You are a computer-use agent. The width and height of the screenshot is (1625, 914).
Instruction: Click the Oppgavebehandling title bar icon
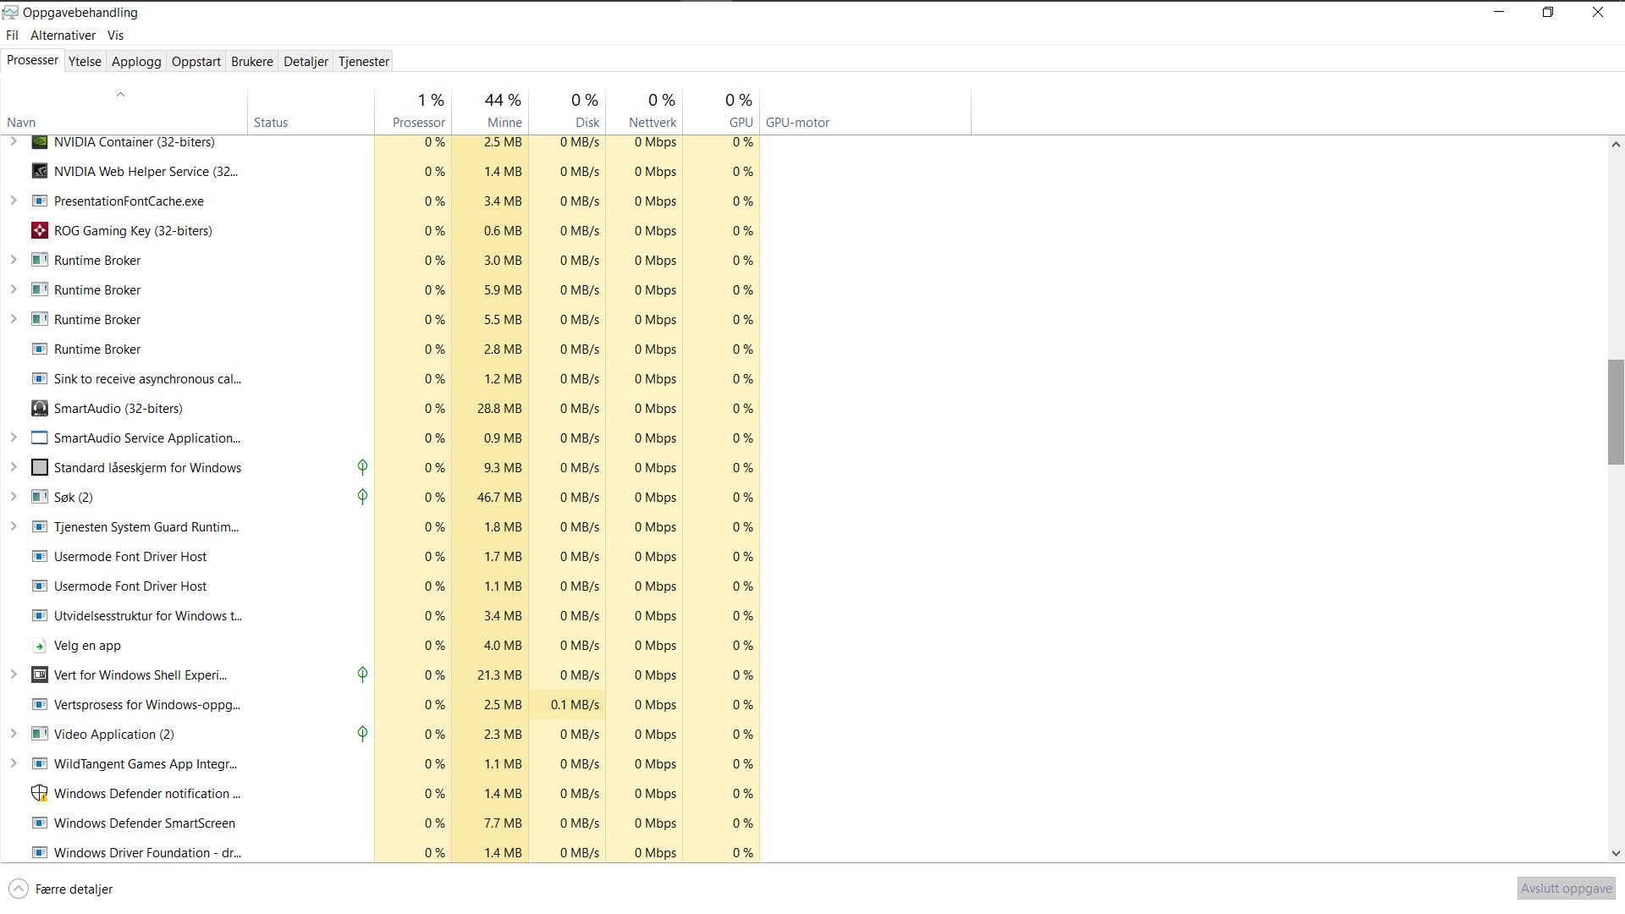[x=10, y=12]
